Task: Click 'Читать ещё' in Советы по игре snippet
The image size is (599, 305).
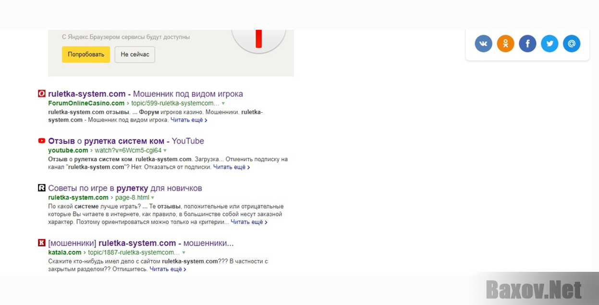Action: point(249,222)
